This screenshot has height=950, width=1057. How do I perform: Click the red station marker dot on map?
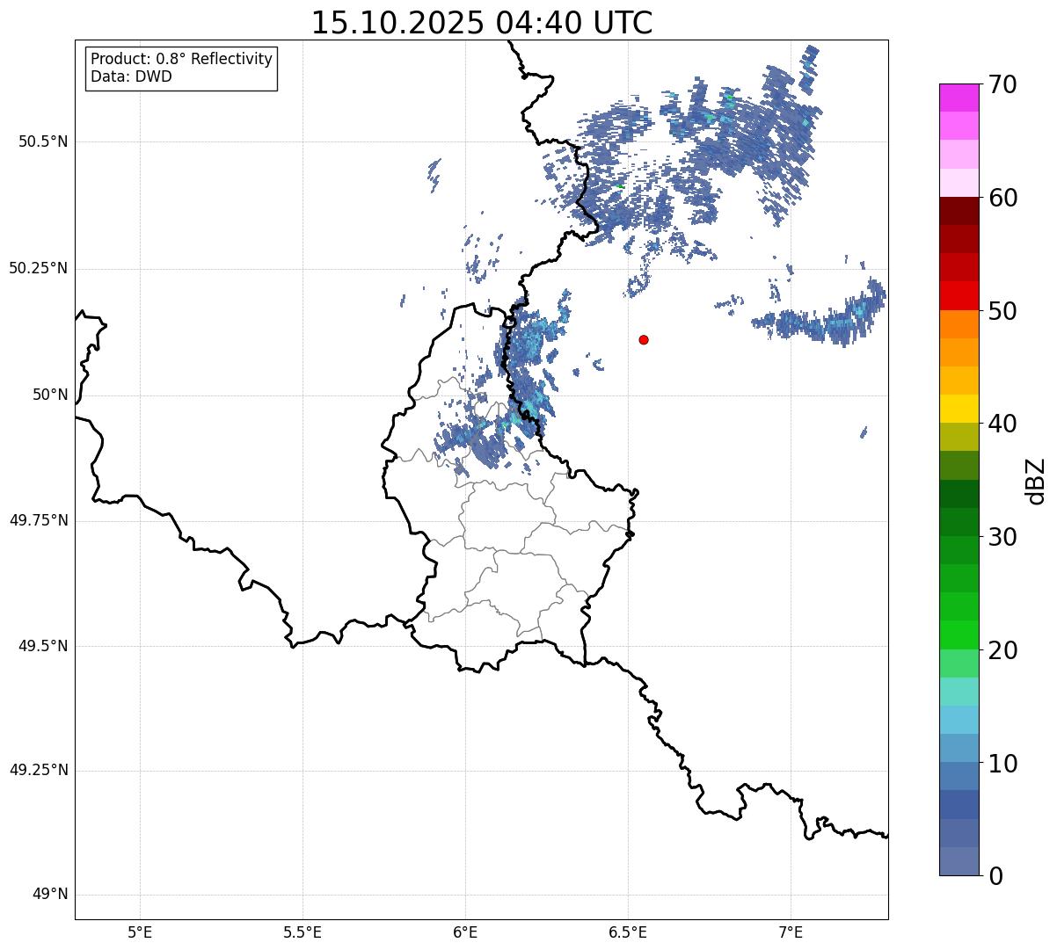tap(644, 339)
